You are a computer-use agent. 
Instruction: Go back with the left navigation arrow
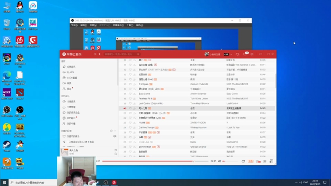click(x=95, y=54)
